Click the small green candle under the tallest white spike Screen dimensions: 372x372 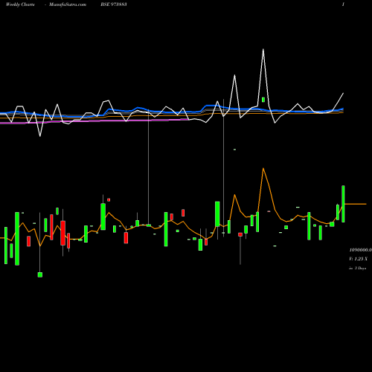point(263,100)
